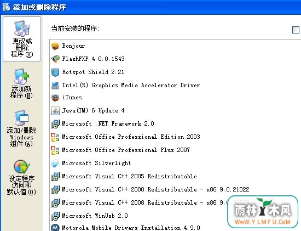Open 设定程序访问和默认值 panel
This screenshot has width=301, height=231.
pyautogui.click(x=21, y=177)
